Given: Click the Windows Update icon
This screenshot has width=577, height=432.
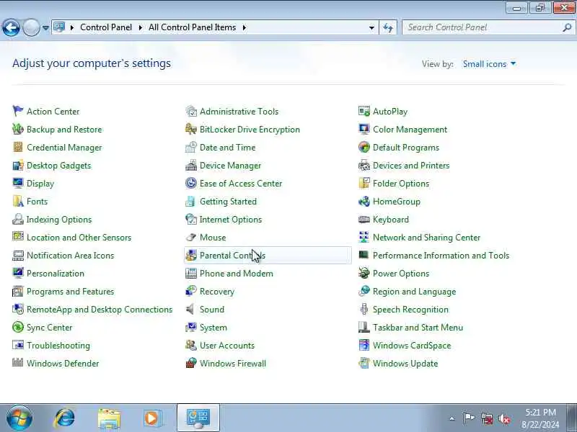Looking at the screenshot, I should tap(364, 363).
